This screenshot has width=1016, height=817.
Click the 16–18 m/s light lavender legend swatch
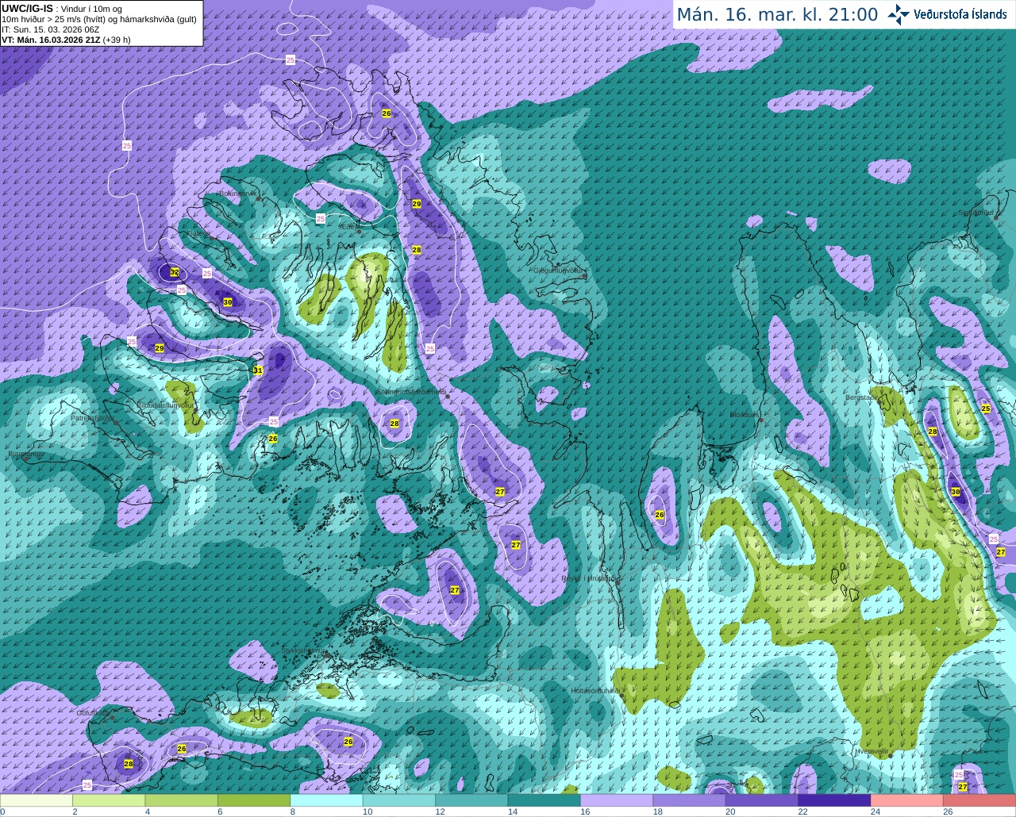click(x=617, y=800)
